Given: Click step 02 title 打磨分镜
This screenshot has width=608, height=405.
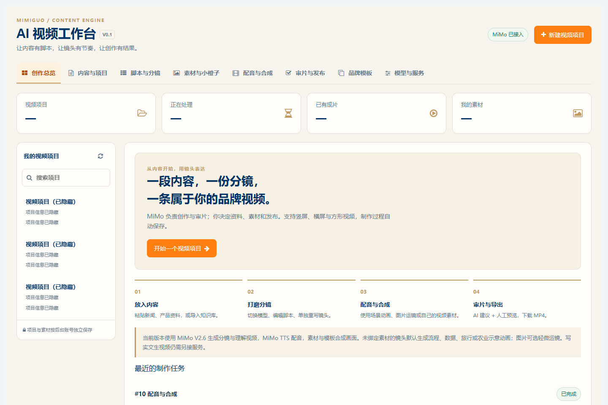Looking at the screenshot, I should (x=259, y=305).
